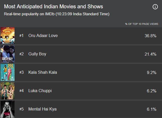Open Luka Chuppi poster thumbnail

(x=8, y=91)
